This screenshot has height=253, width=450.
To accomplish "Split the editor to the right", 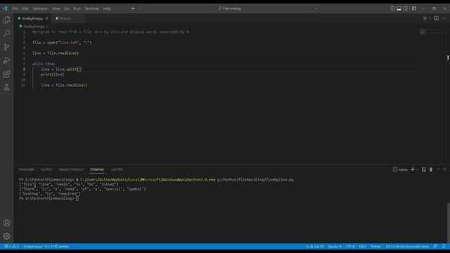I will pyautogui.click(x=436, y=18).
